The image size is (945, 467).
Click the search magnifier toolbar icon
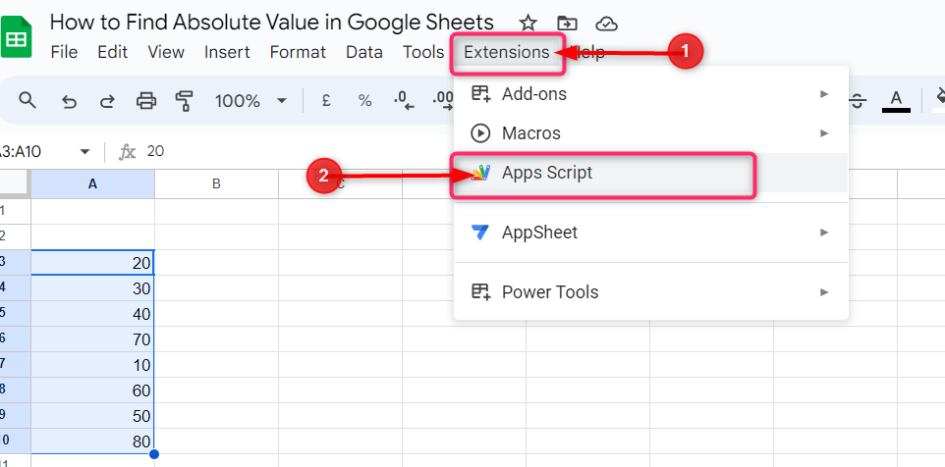pyautogui.click(x=28, y=100)
